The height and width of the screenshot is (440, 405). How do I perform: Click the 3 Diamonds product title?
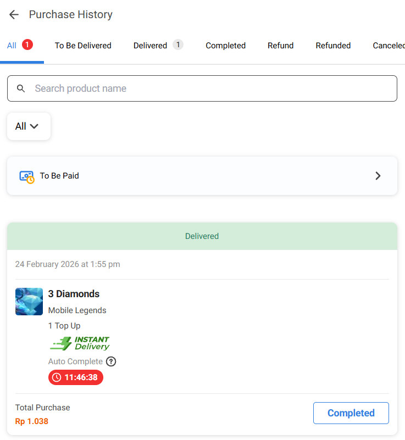tap(74, 294)
